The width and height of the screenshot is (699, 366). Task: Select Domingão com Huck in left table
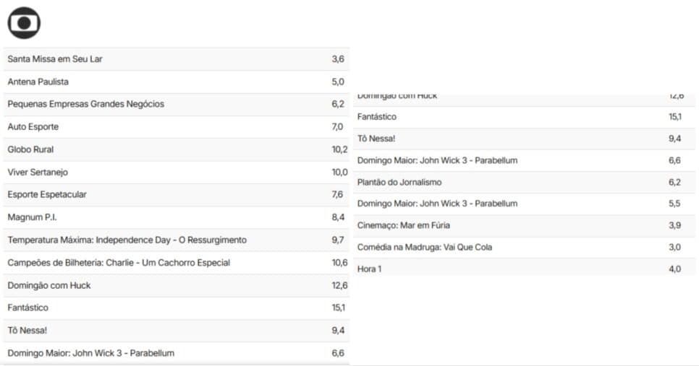(x=177, y=285)
